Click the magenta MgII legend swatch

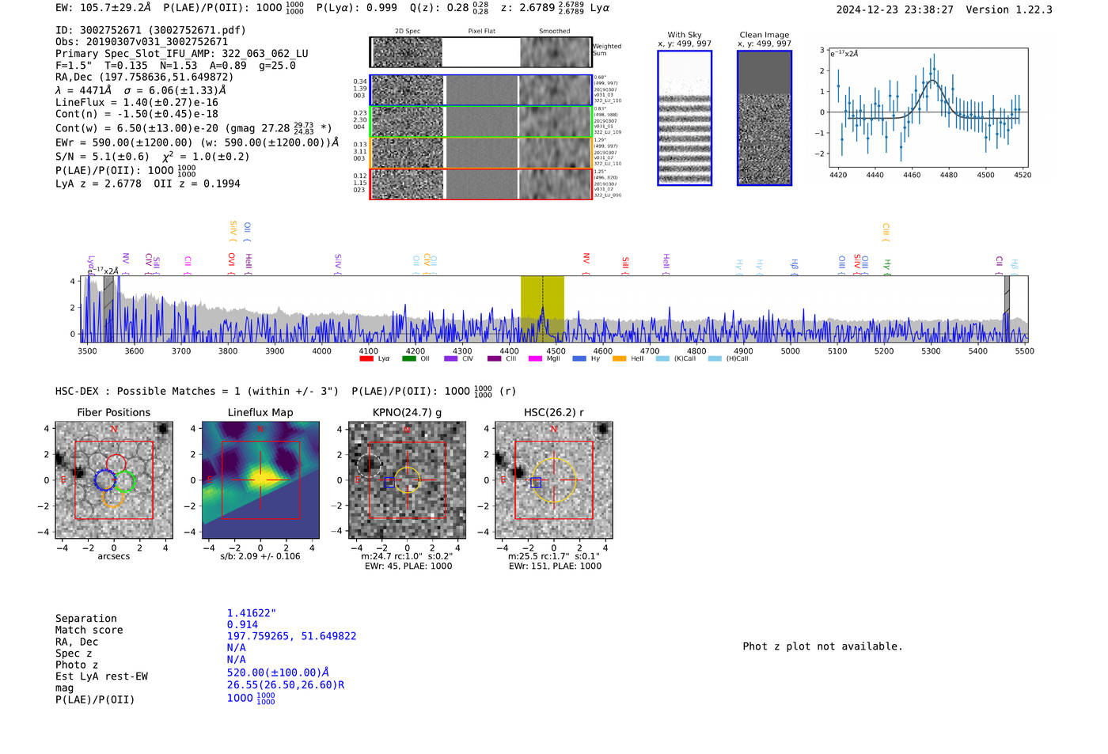[535, 358]
